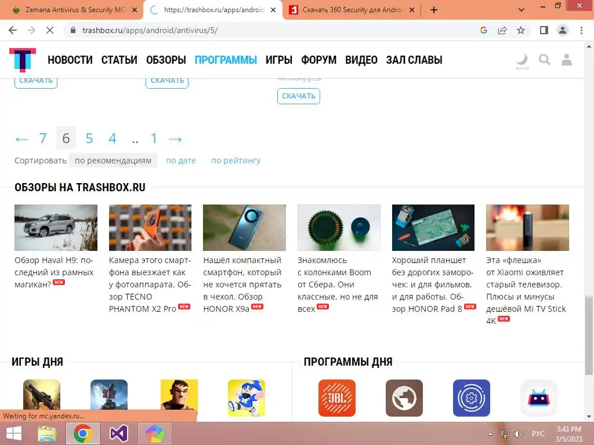Switch input language РУС in tray

coord(538,434)
